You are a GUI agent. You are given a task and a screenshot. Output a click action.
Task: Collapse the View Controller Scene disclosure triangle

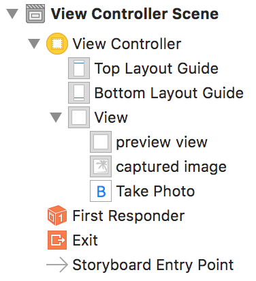(12, 14)
